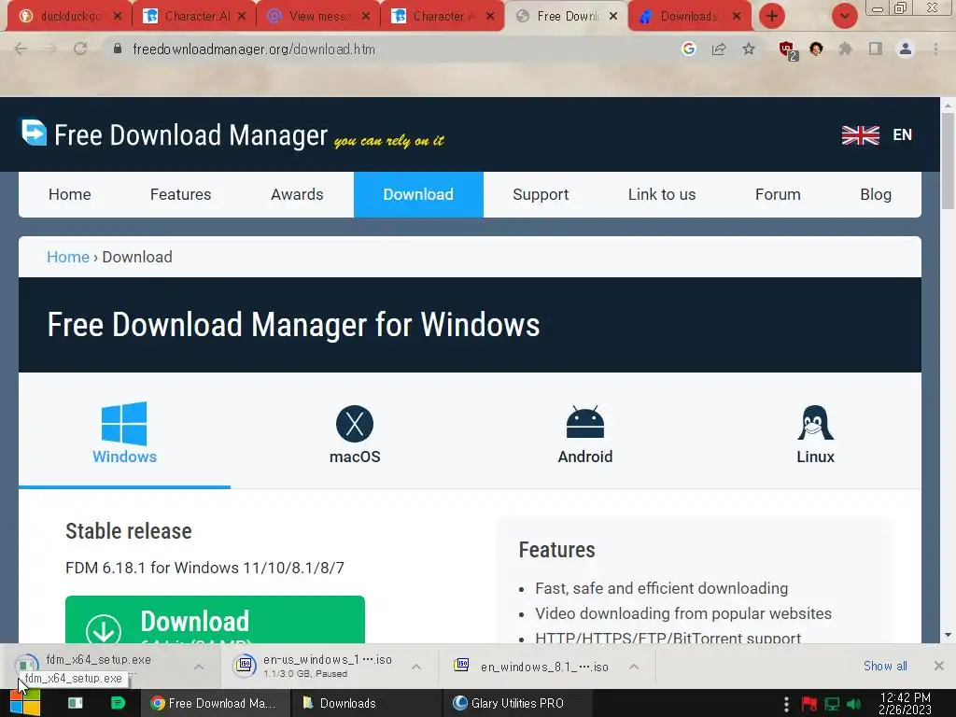Click the network tray icon

click(x=832, y=704)
